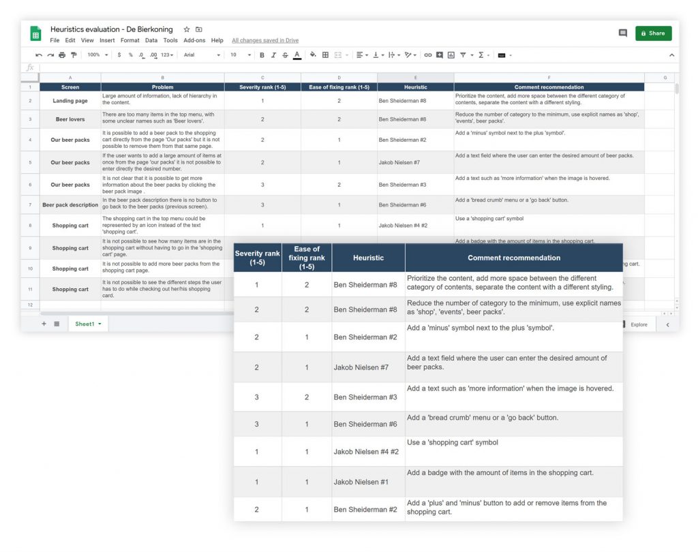Open the fill color picker
The width and height of the screenshot is (698, 552).
pos(313,55)
